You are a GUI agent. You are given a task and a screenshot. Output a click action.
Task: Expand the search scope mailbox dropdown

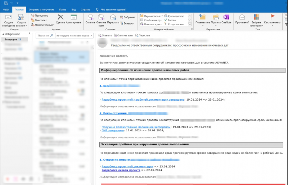pyautogui.click(x=73, y=36)
